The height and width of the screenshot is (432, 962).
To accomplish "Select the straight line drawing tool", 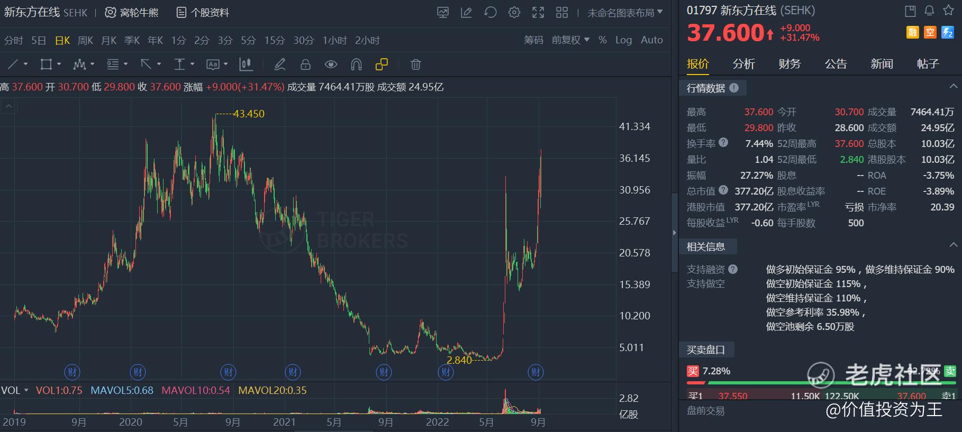I will tap(13, 65).
